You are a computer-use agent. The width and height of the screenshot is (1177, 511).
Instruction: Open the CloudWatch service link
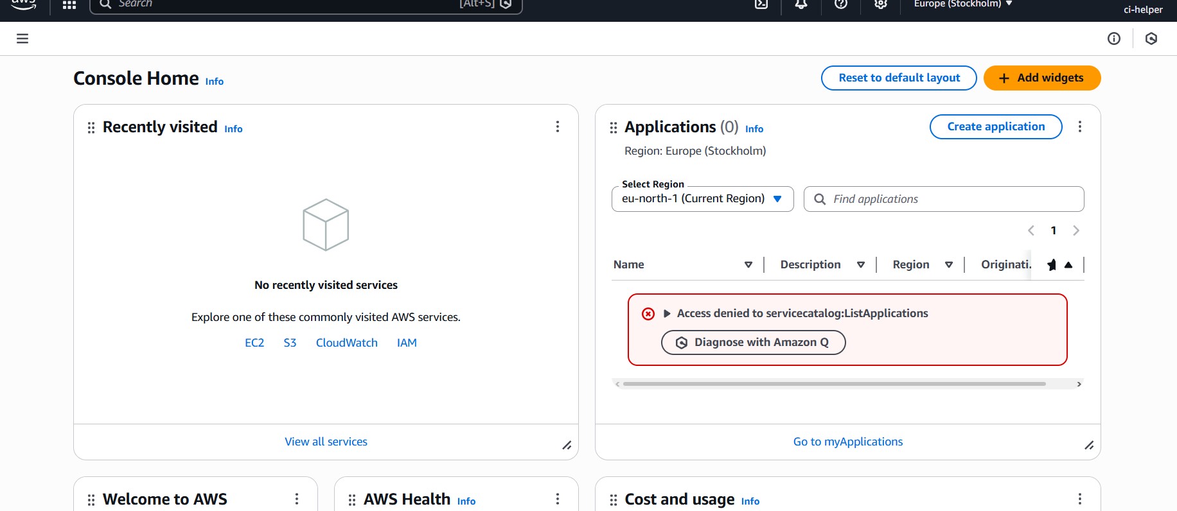346,343
